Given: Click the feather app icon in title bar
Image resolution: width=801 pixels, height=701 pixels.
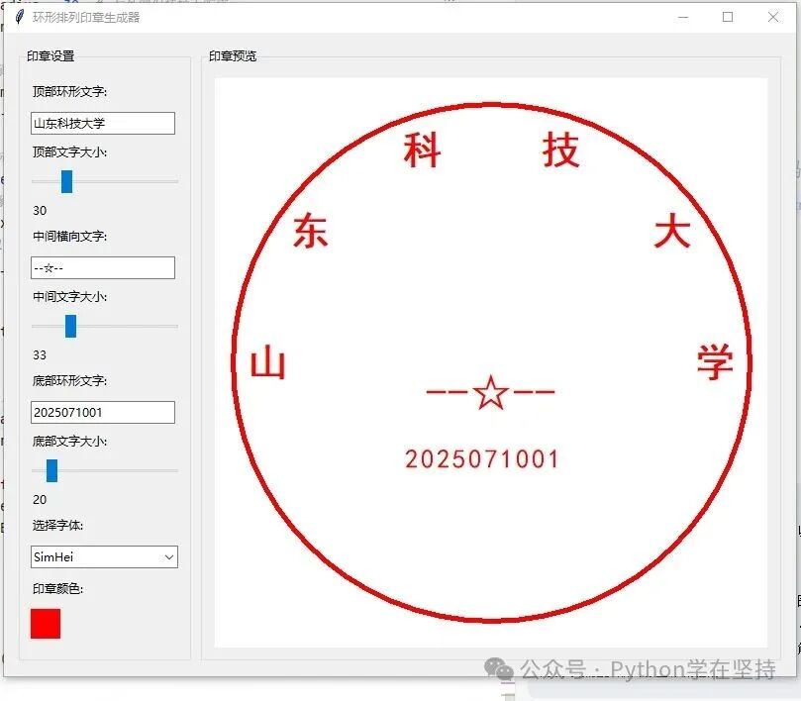Looking at the screenshot, I should 20,17.
